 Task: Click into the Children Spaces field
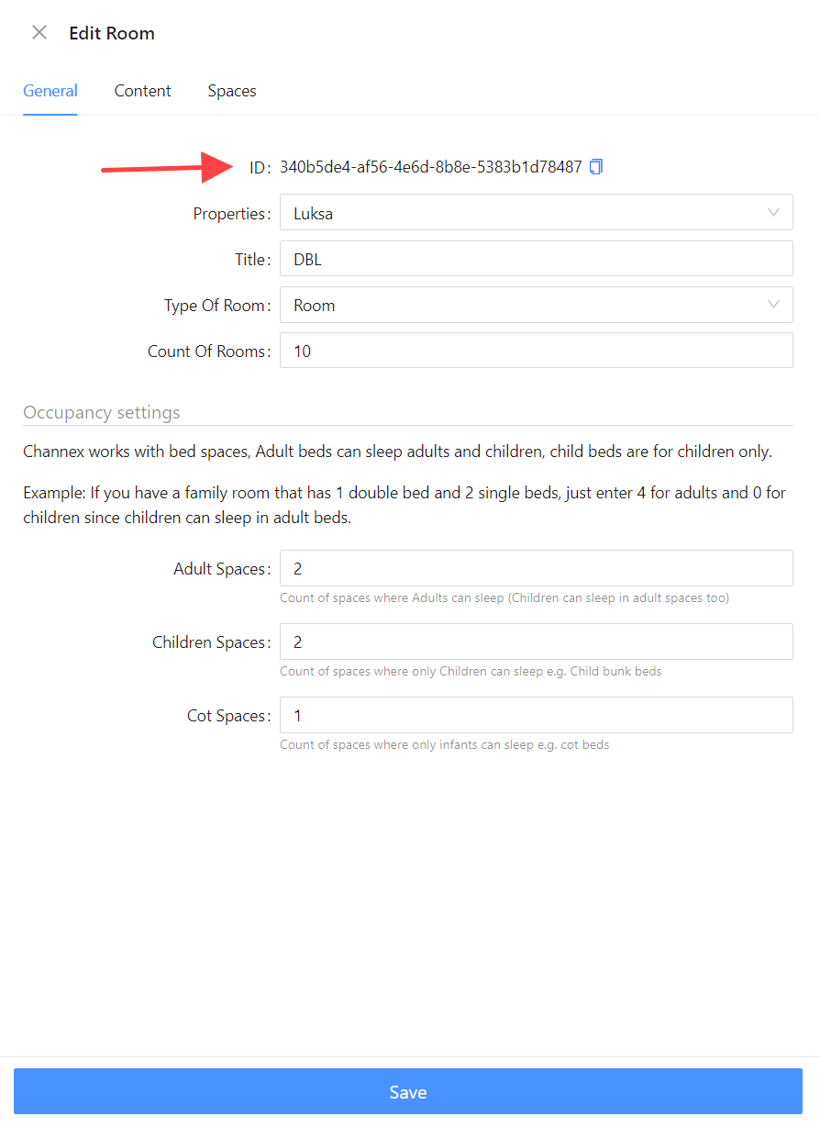pyautogui.click(x=536, y=642)
